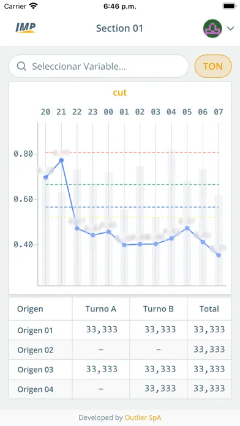Viewport: 240px width, 426px height.
Task: Select the data point at hour 21
Action: [61, 160]
